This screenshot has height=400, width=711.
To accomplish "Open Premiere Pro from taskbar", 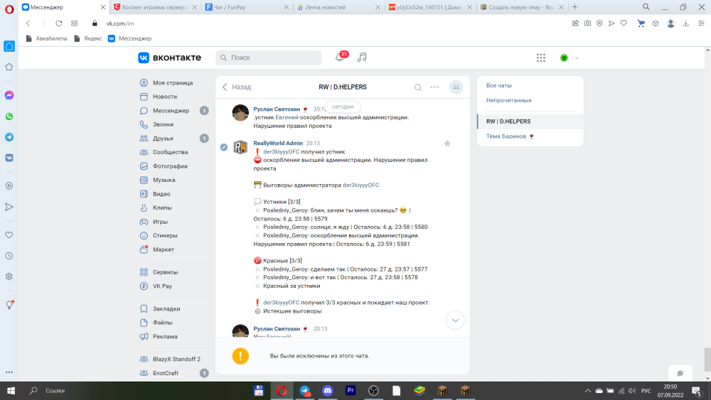I will pos(351,391).
